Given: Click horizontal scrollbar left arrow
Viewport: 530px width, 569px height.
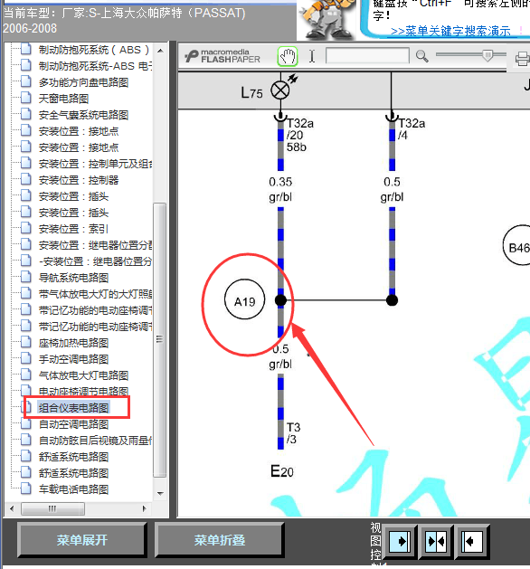Looking at the screenshot, I should pyautogui.click(x=12, y=508).
